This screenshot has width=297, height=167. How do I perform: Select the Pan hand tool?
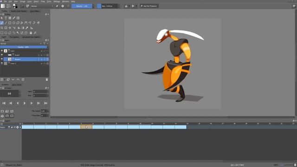coord(31,33)
